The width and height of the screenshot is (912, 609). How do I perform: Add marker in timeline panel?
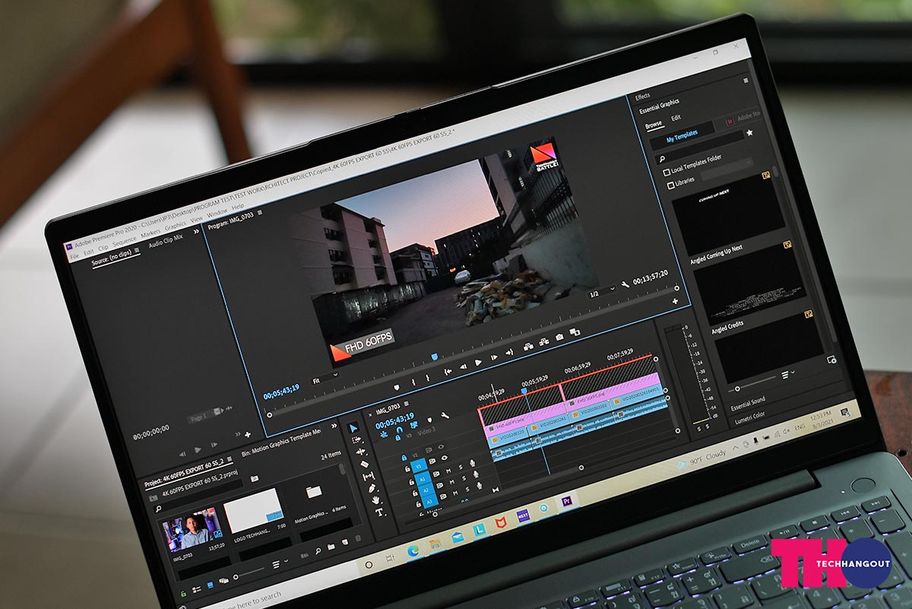(x=429, y=420)
